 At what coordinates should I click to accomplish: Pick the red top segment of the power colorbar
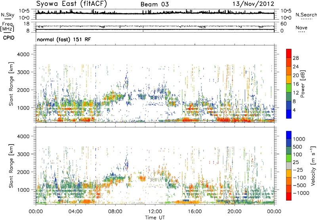[x=289, y=53]
